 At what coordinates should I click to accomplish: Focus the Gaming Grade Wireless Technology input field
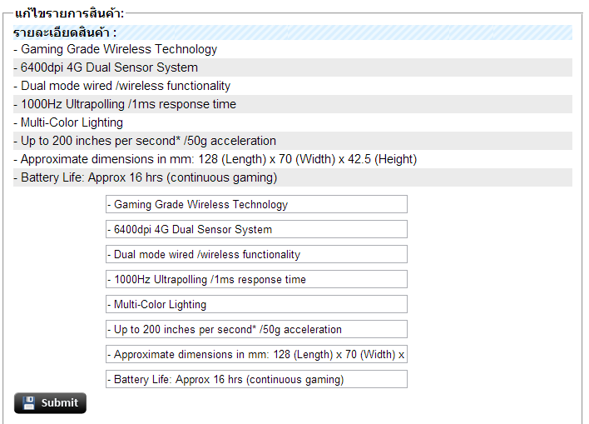256,204
